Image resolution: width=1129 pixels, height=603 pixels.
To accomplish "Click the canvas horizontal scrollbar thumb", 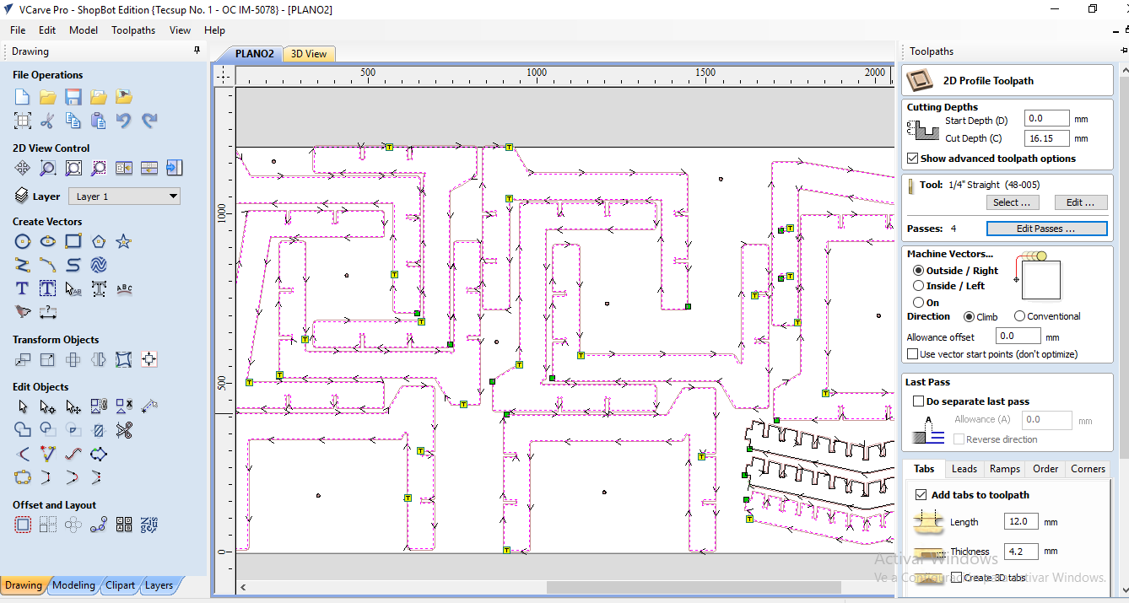I will point(694,587).
